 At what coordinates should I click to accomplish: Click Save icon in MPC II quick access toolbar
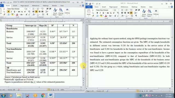90,4
